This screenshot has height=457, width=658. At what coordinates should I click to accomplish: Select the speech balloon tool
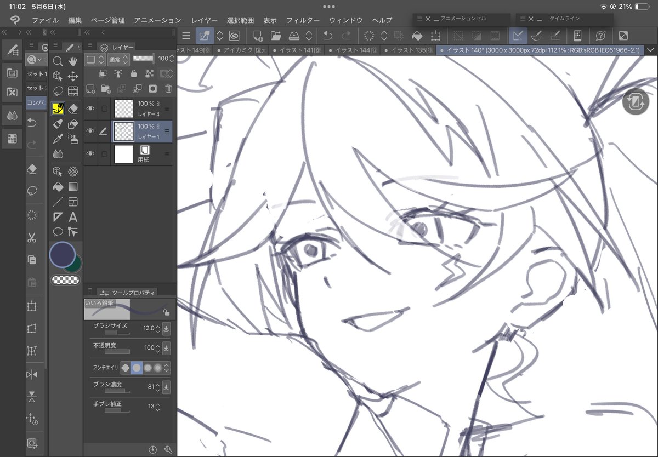(x=58, y=232)
